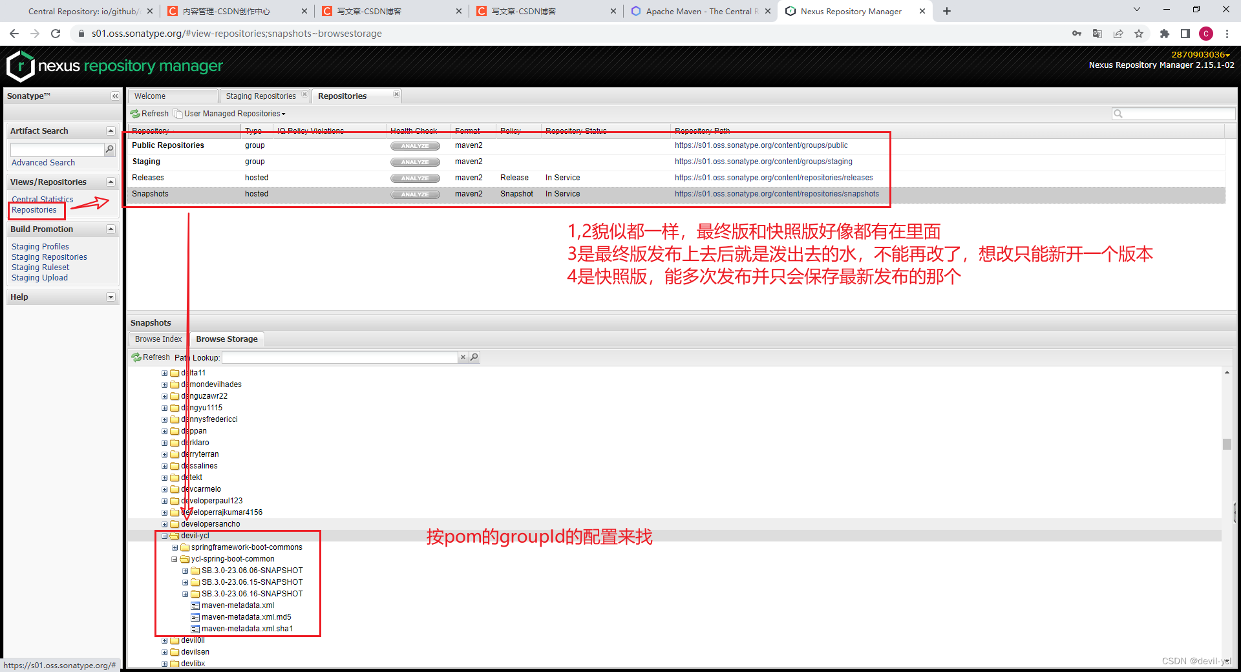Image resolution: width=1241 pixels, height=672 pixels.
Task: Select the Releases repository row
Action: click(676, 178)
